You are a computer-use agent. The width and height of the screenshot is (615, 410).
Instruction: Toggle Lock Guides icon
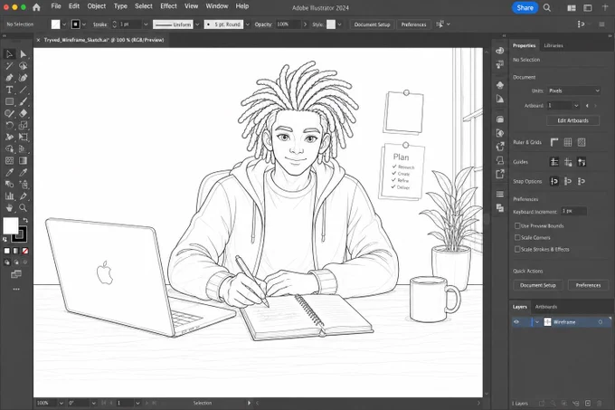[x=568, y=162]
